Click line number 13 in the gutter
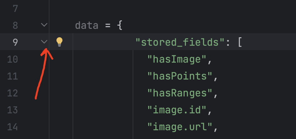The height and width of the screenshot is (139, 296). pos(13,110)
